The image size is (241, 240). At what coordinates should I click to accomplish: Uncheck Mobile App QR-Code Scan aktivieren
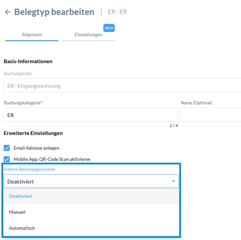(x=7, y=159)
